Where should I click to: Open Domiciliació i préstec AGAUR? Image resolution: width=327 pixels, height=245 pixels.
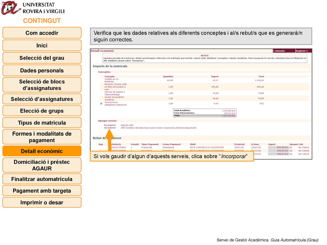(x=42, y=165)
